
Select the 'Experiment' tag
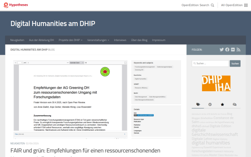tap(218, 147)
